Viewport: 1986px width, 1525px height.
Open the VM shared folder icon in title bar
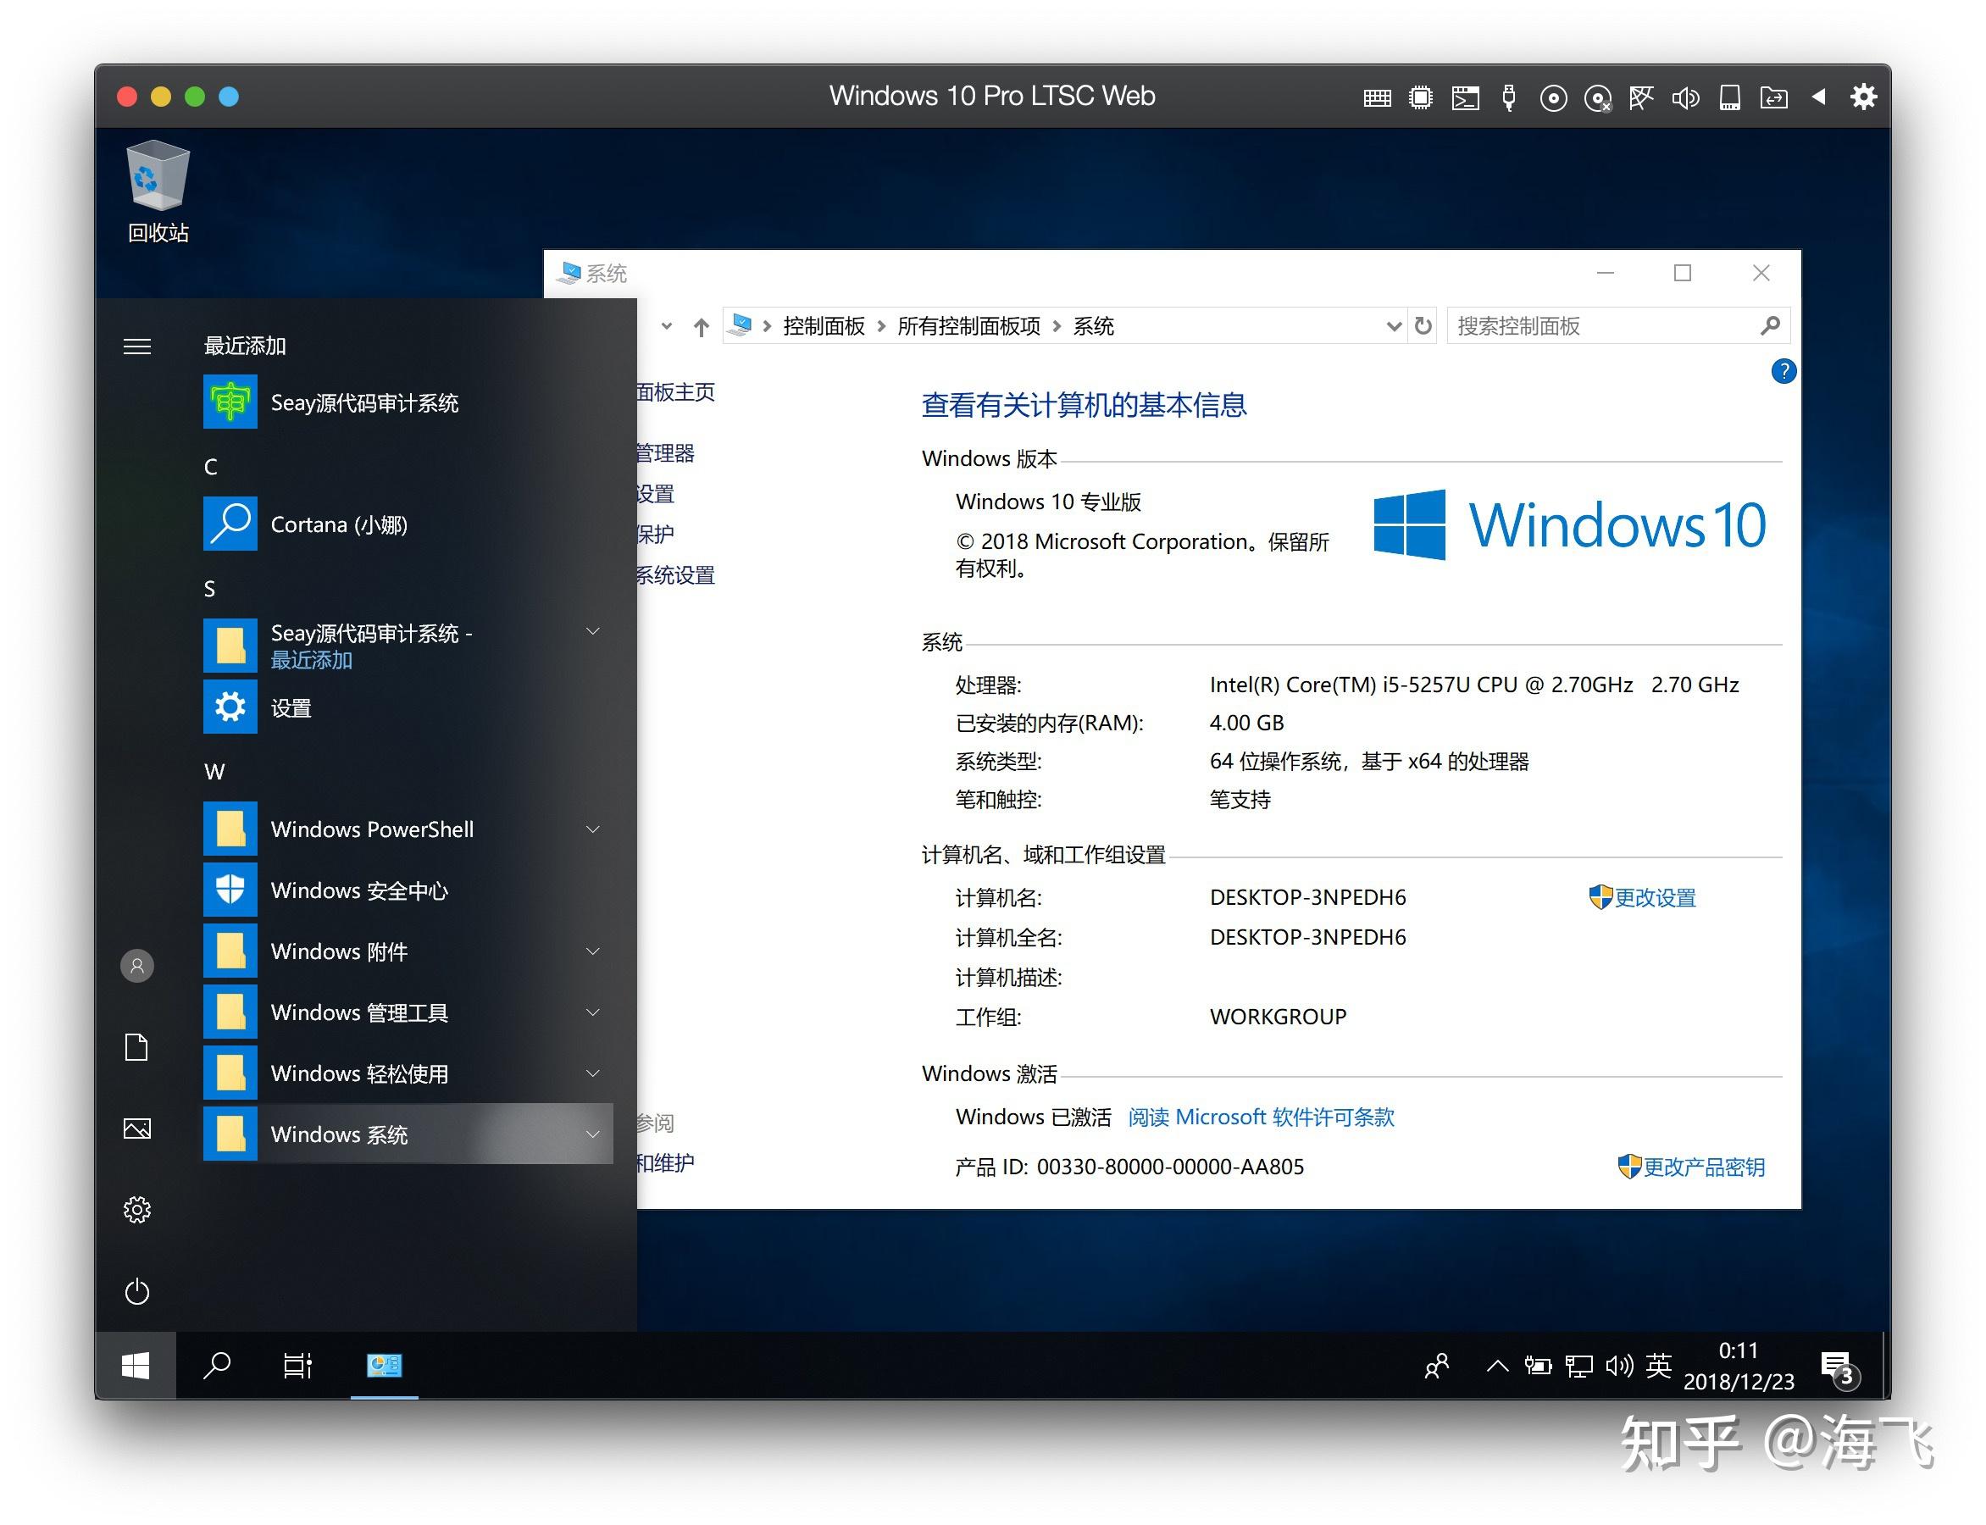[1772, 97]
